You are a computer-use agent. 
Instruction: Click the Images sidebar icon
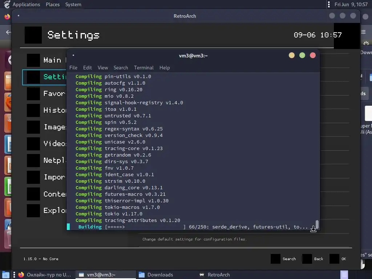coord(33,127)
